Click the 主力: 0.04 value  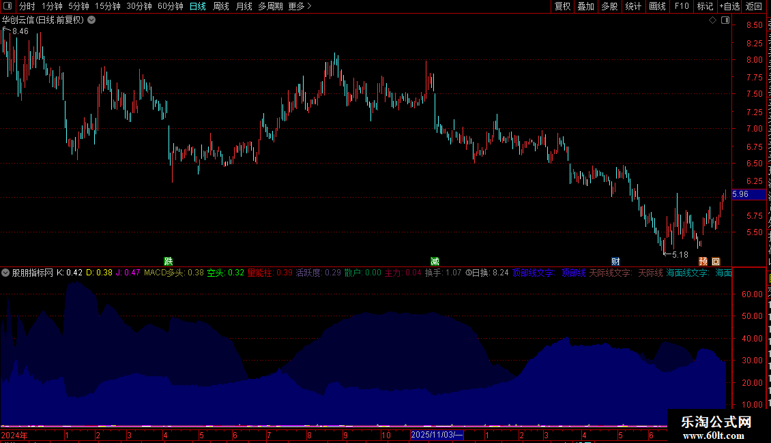403,273
